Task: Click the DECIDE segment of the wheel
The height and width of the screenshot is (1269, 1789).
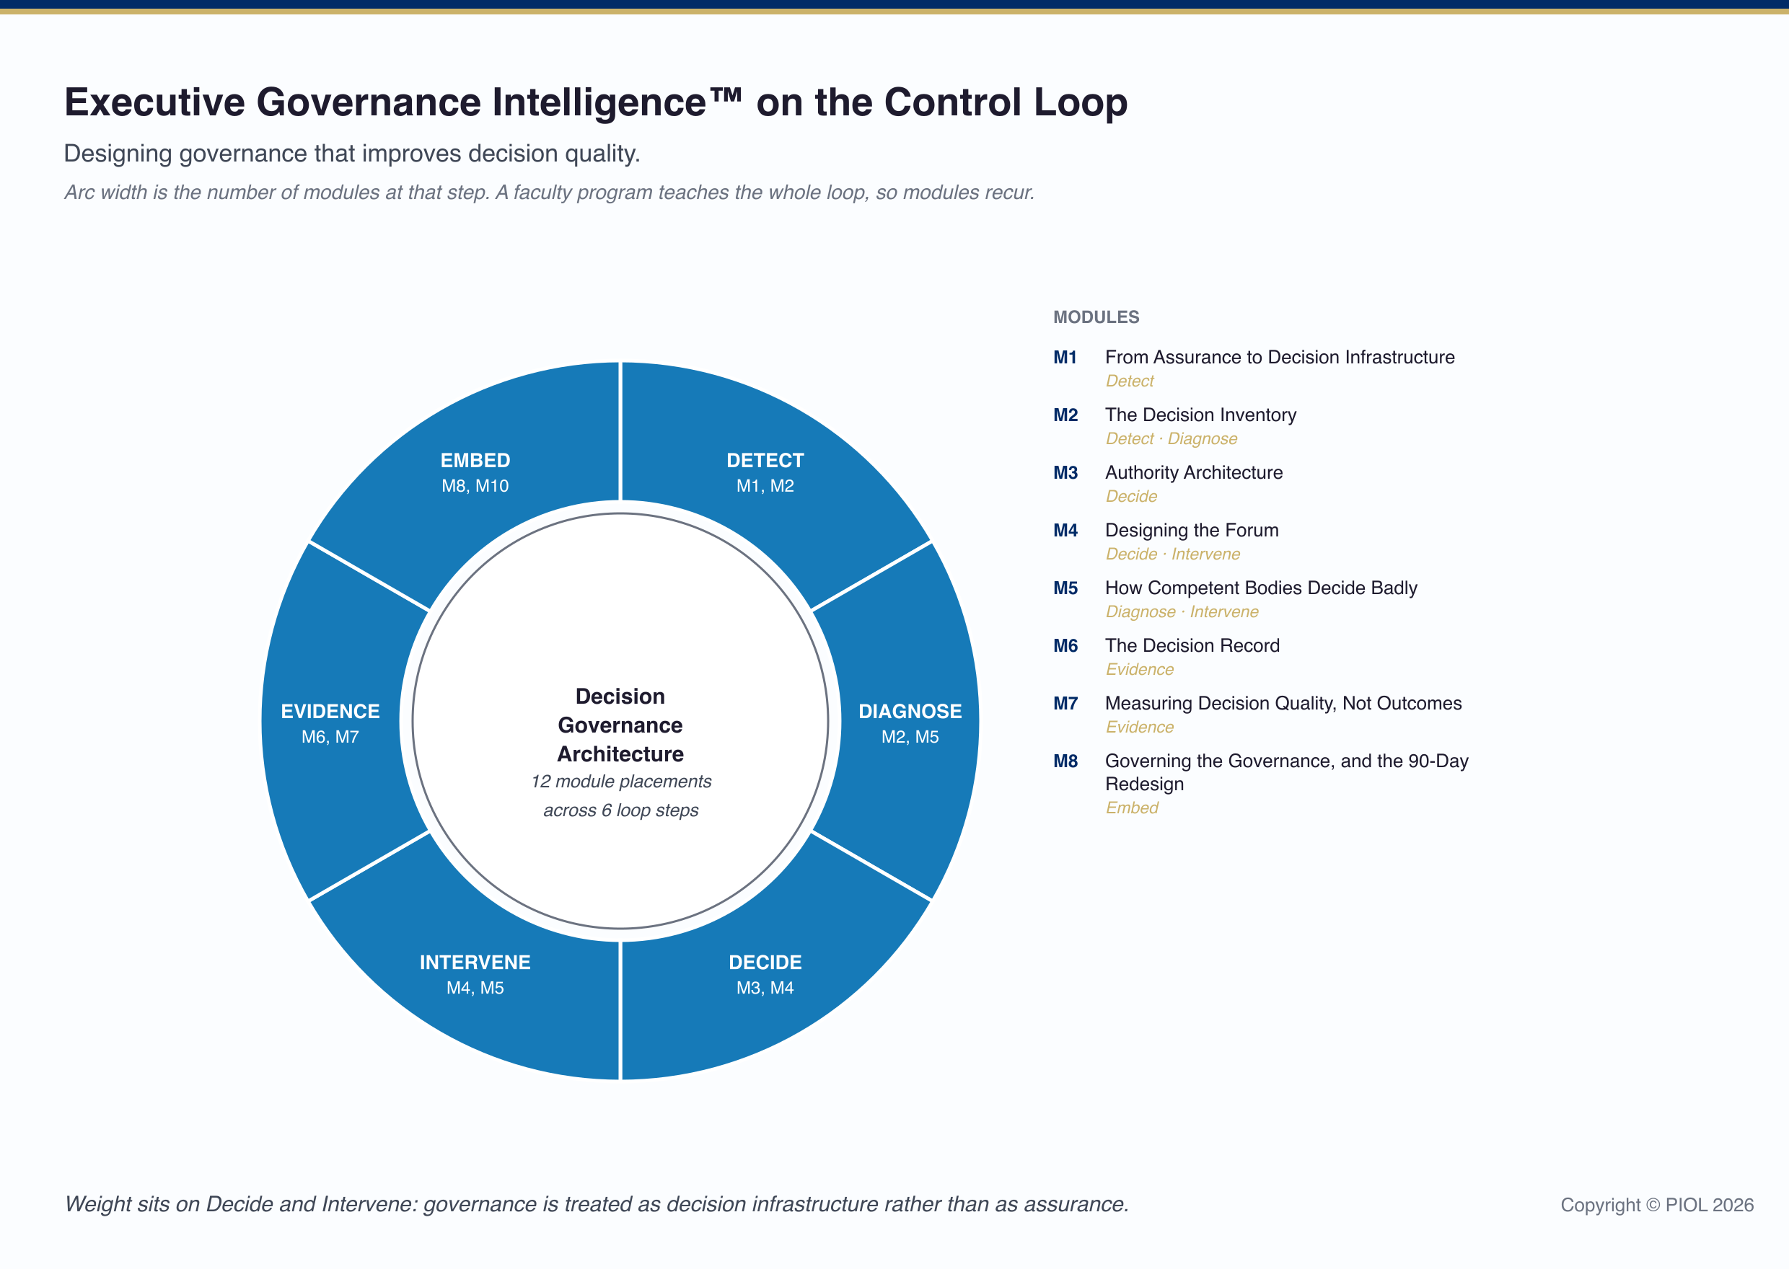Action: [x=765, y=974]
